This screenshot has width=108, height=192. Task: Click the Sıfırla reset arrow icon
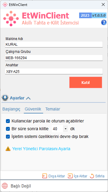(92, 176)
